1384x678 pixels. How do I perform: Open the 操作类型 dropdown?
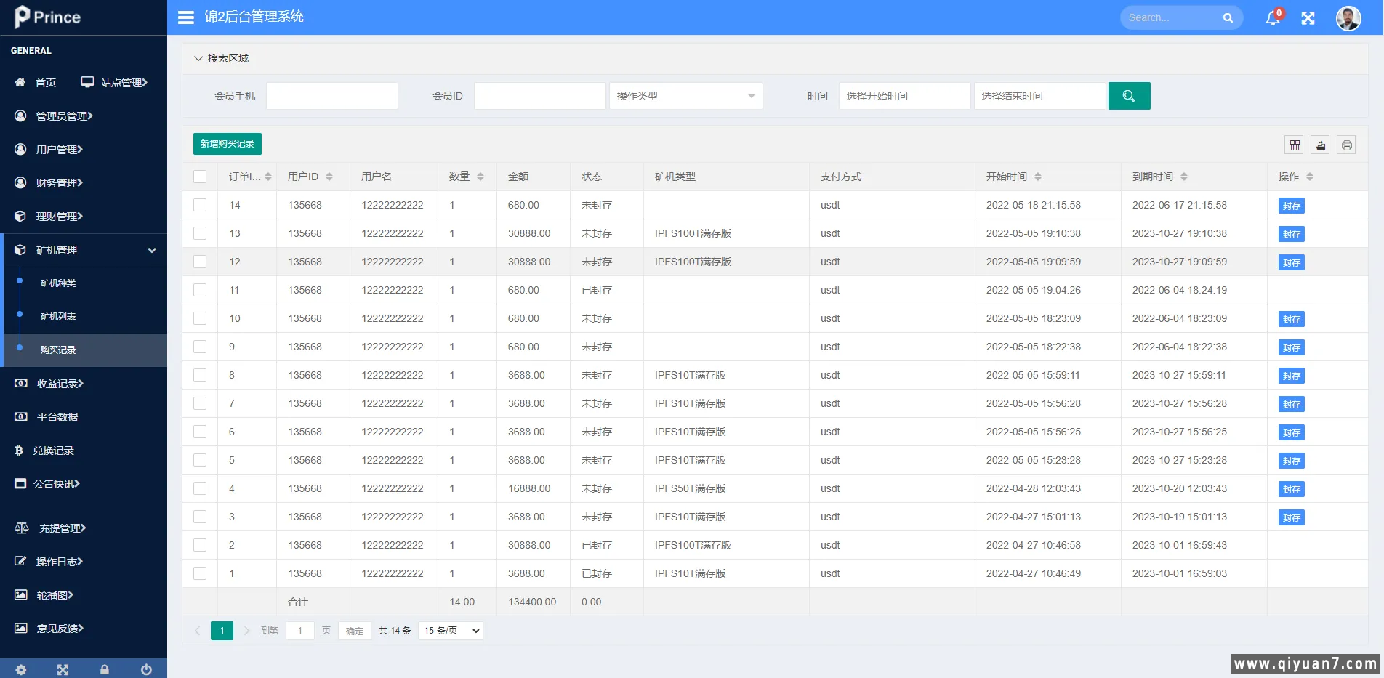tap(685, 96)
